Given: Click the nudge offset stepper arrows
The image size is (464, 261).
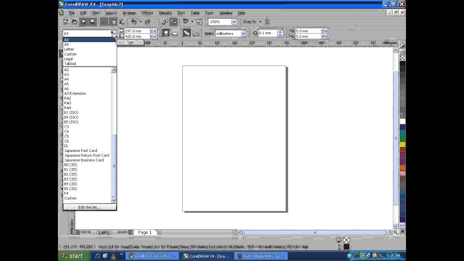Looking at the screenshot, I should (x=280, y=33).
